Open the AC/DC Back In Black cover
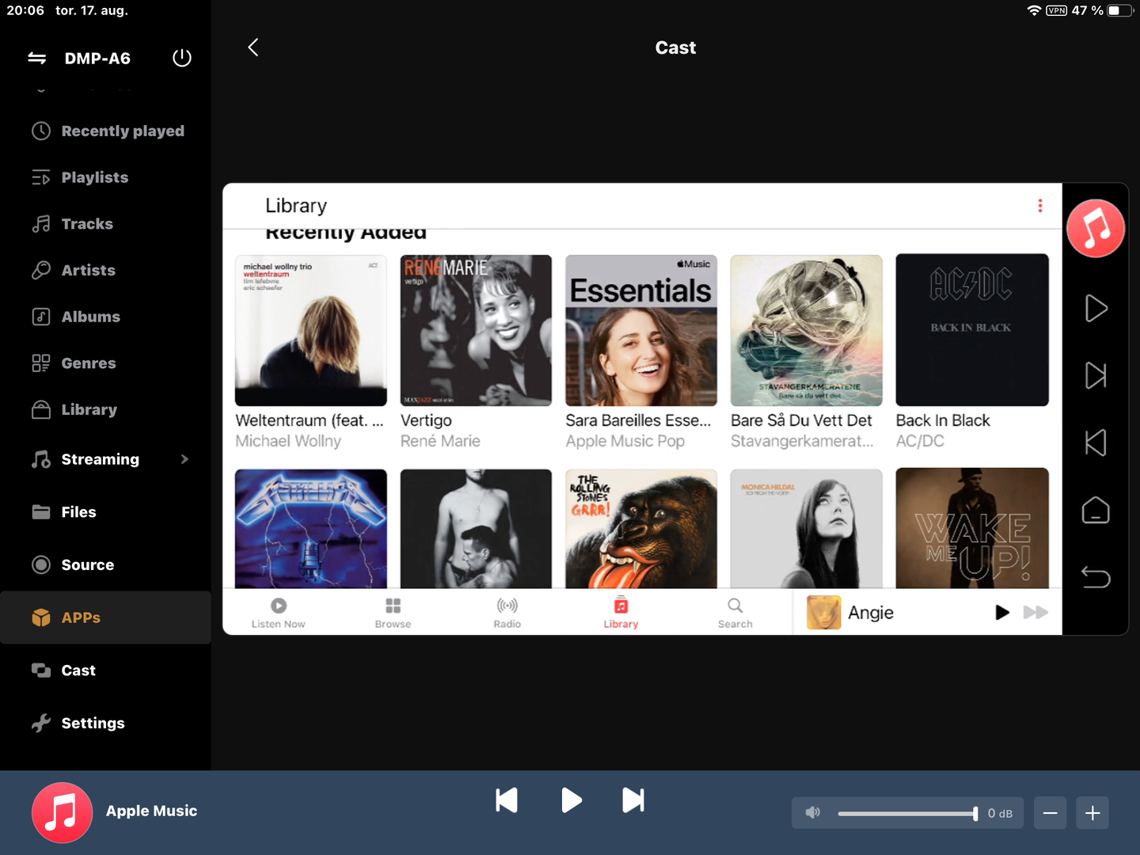 pos(972,330)
